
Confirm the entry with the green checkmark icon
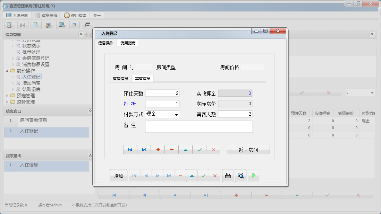tap(200, 149)
